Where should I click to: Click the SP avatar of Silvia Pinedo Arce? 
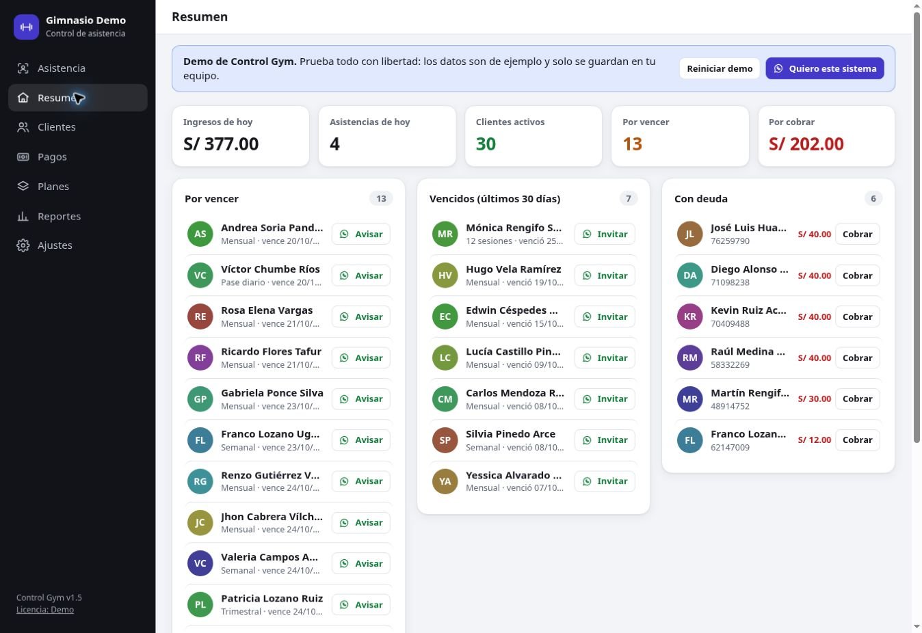[445, 440]
